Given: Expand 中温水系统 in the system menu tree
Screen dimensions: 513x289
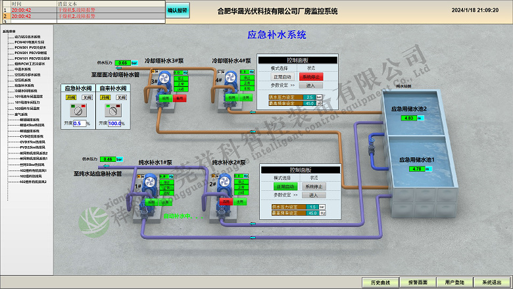Looking at the screenshot, I should pyautogui.click(x=24, y=68).
